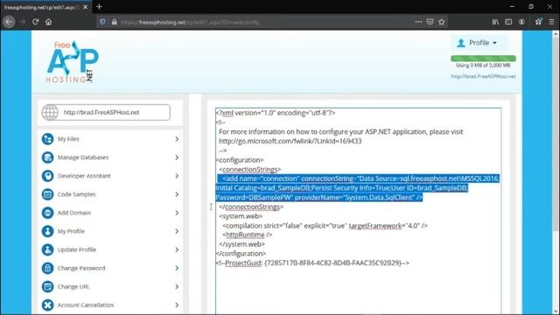Click the ProjectGuid comment line
This screenshot has width=560, height=315.
point(312,262)
